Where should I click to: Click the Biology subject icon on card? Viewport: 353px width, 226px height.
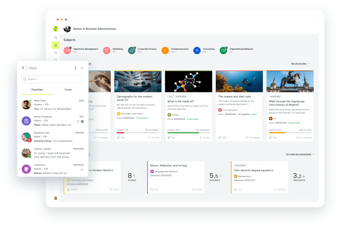click(x=169, y=115)
